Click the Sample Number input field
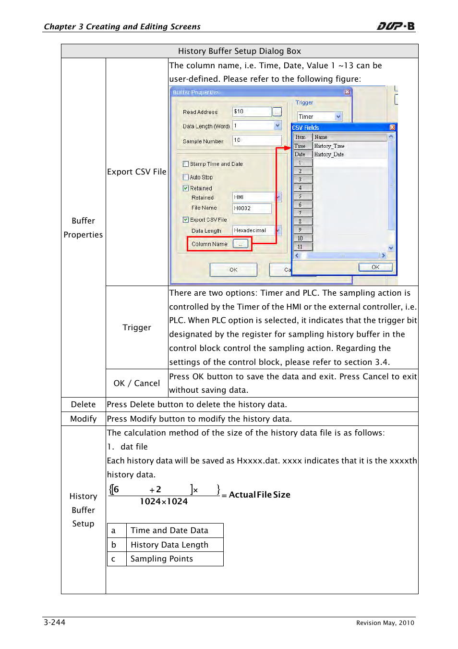 coord(257,140)
